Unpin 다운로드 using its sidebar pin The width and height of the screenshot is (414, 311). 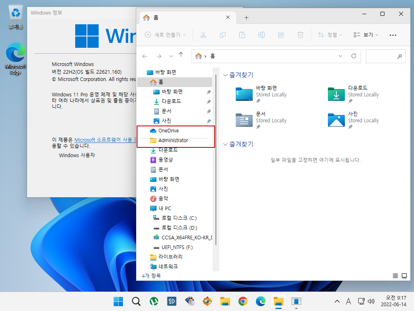pyautogui.click(x=209, y=102)
